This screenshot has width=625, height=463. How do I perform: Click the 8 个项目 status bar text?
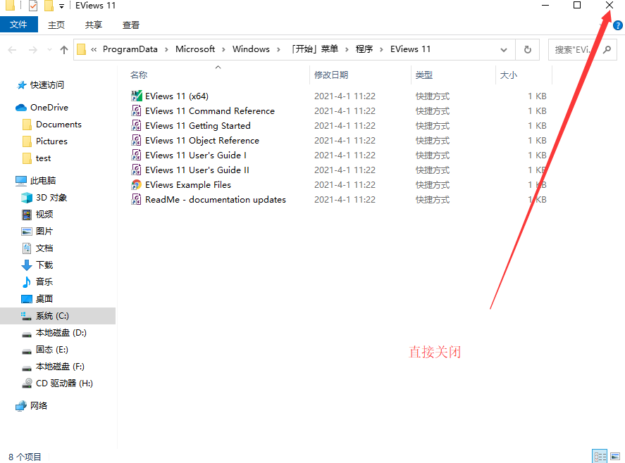25,457
